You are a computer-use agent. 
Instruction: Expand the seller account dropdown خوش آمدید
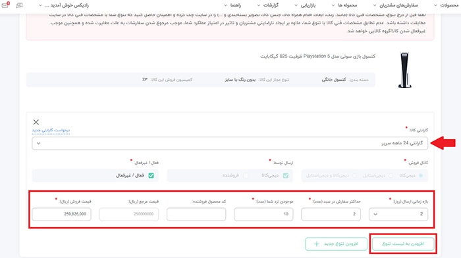pyautogui.click(x=64, y=5)
